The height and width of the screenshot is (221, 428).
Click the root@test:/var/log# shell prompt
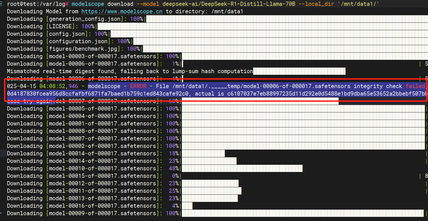click(x=38, y=4)
